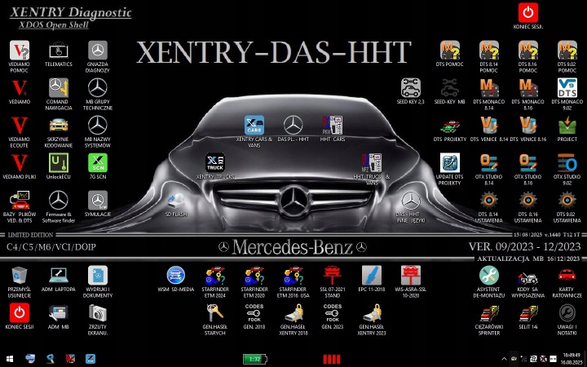
Task: Open ADM Laptopa icon
Action: point(59,276)
